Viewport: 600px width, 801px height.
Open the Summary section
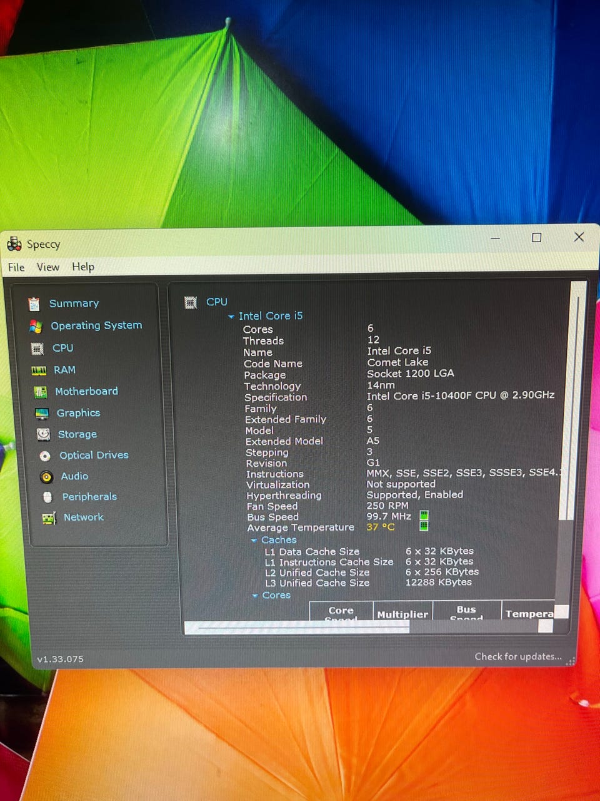[74, 304]
